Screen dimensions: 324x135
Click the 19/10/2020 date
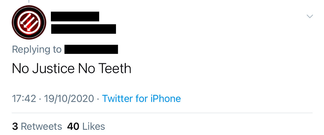pos(69,99)
